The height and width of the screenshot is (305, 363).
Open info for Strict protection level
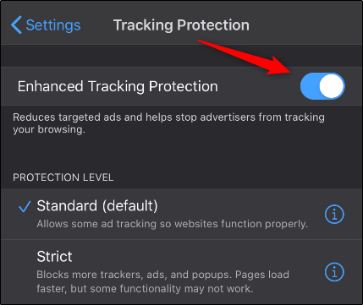(x=334, y=272)
